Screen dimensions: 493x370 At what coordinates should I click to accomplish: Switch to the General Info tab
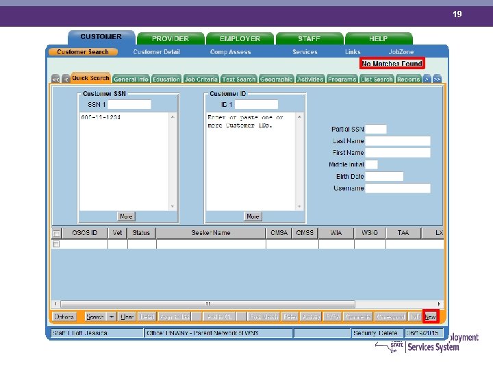click(131, 79)
